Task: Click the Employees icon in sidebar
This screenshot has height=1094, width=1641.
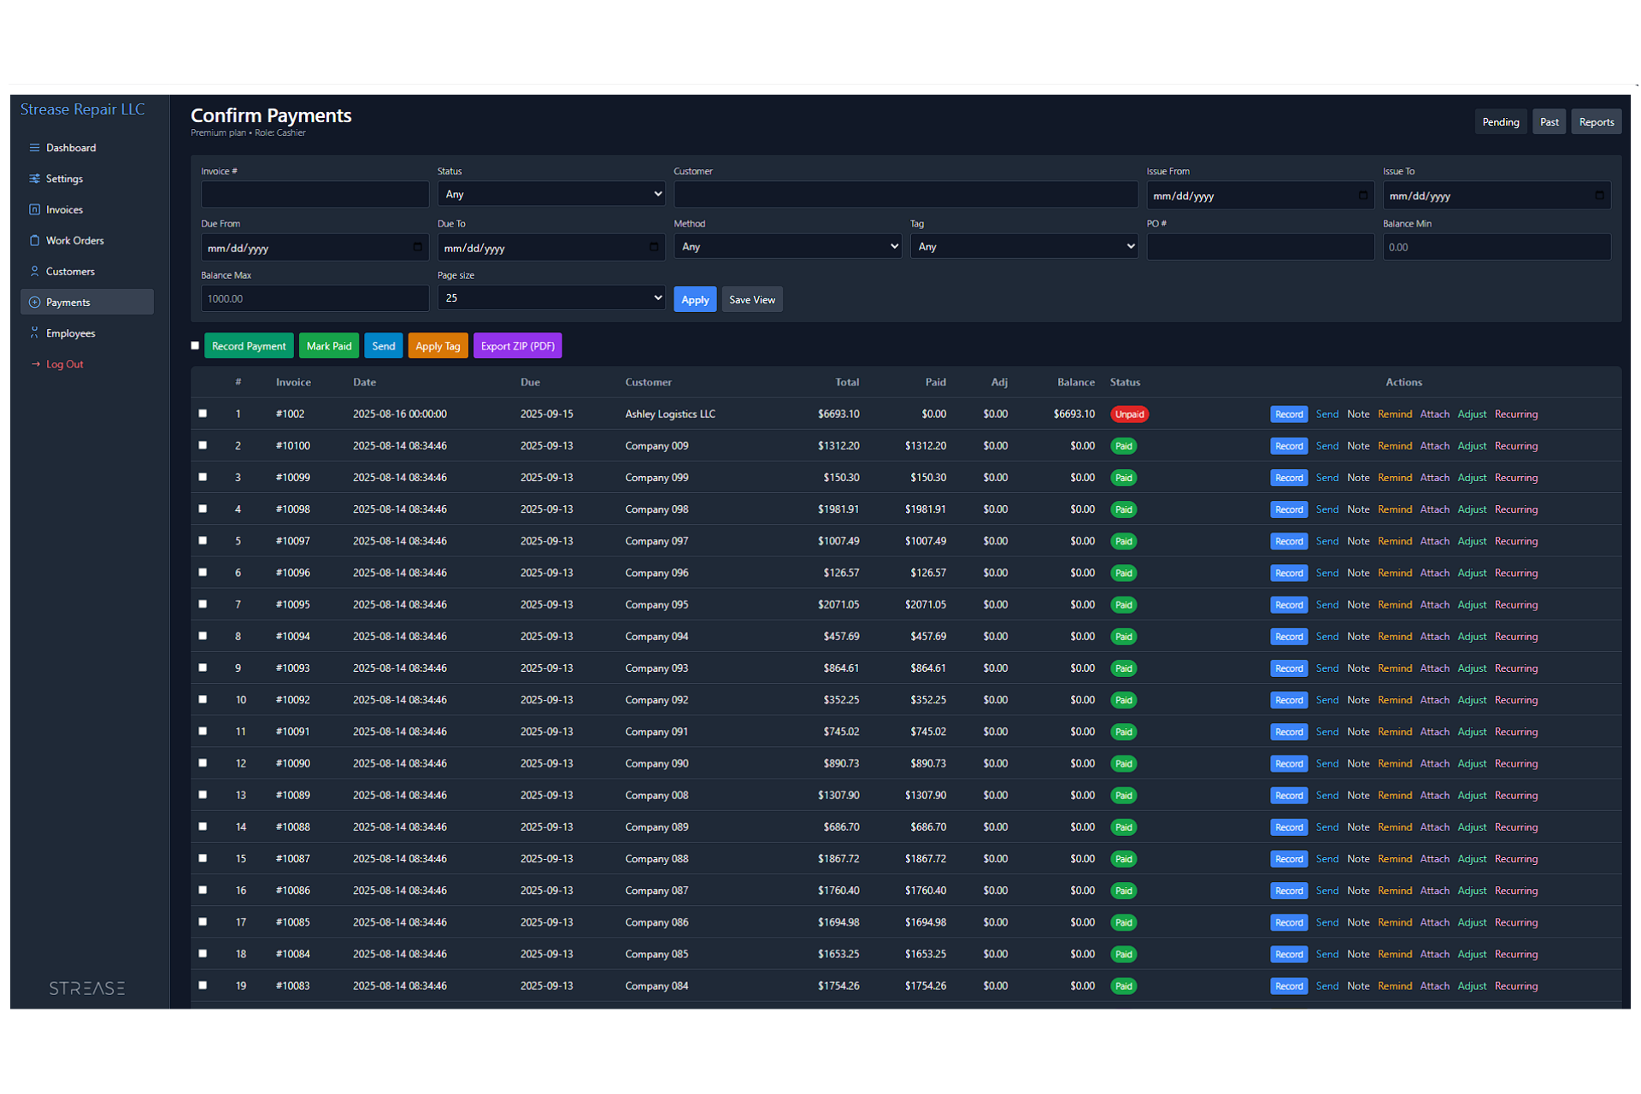Action: coord(34,333)
